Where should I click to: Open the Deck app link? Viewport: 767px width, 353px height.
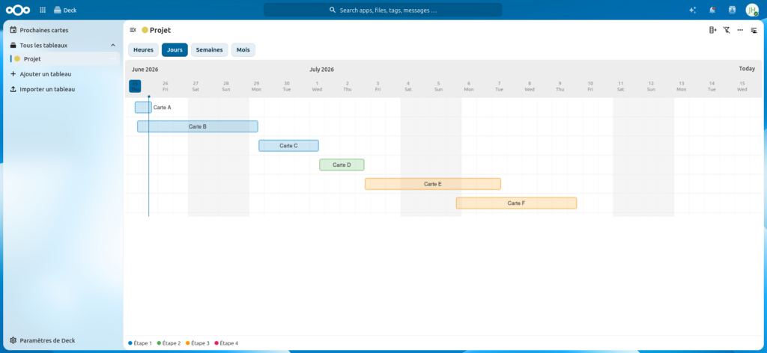pyautogui.click(x=65, y=10)
